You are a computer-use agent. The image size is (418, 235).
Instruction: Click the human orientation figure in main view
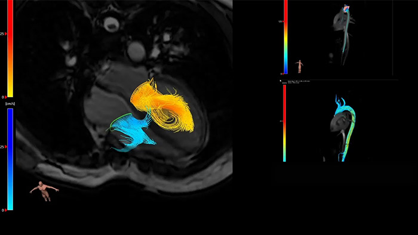coord(44,191)
